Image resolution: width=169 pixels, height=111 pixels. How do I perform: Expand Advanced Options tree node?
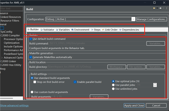[2, 58]
